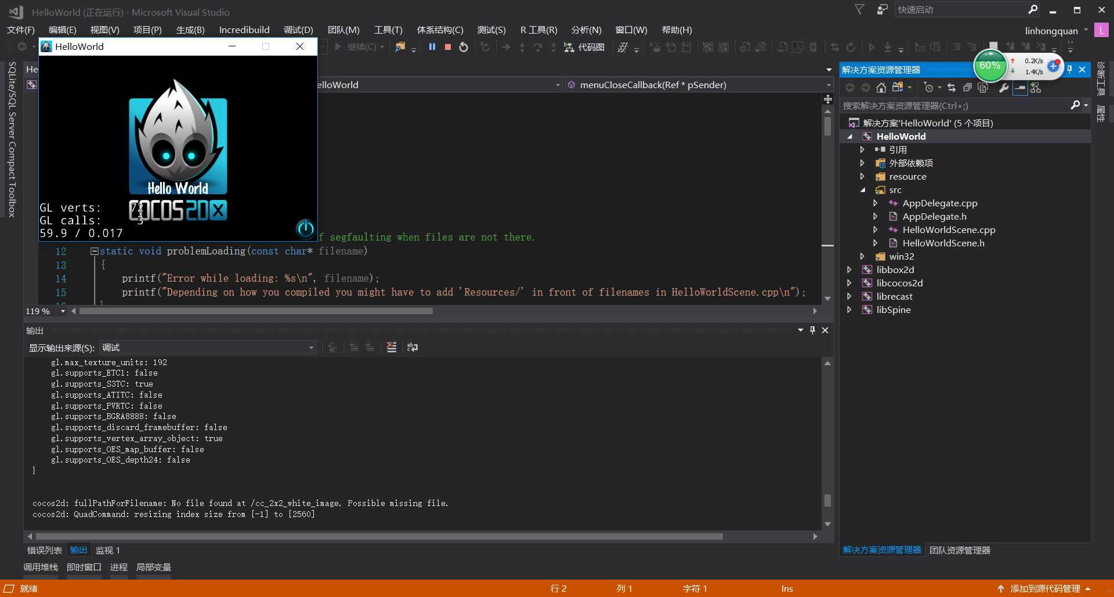Pin the output panel
The image size is (1114, 597).
tap(812, 330)
